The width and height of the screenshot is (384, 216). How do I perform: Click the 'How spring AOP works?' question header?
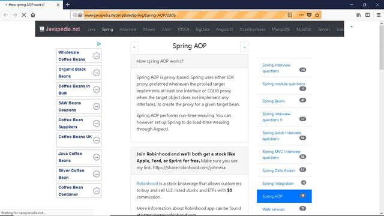point(190,61)
